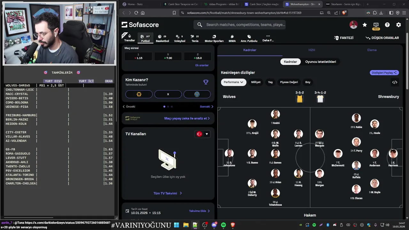The width and height of the screenshot is (409, 230).
Task: Vote for Shrewsbury in Kim Kazanır
Action: click(x=197, y=94)
